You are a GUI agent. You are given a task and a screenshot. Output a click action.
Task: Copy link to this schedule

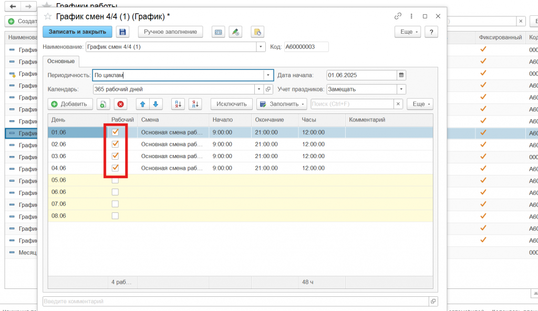pos(398,16)
